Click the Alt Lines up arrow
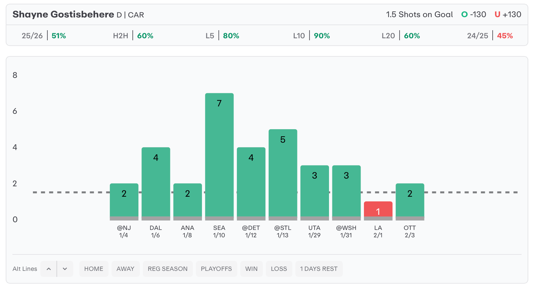 click(49, 269)
